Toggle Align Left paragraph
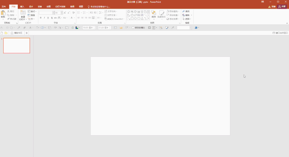Viewport: 289px width, 157px height. (x=79, y=18)
